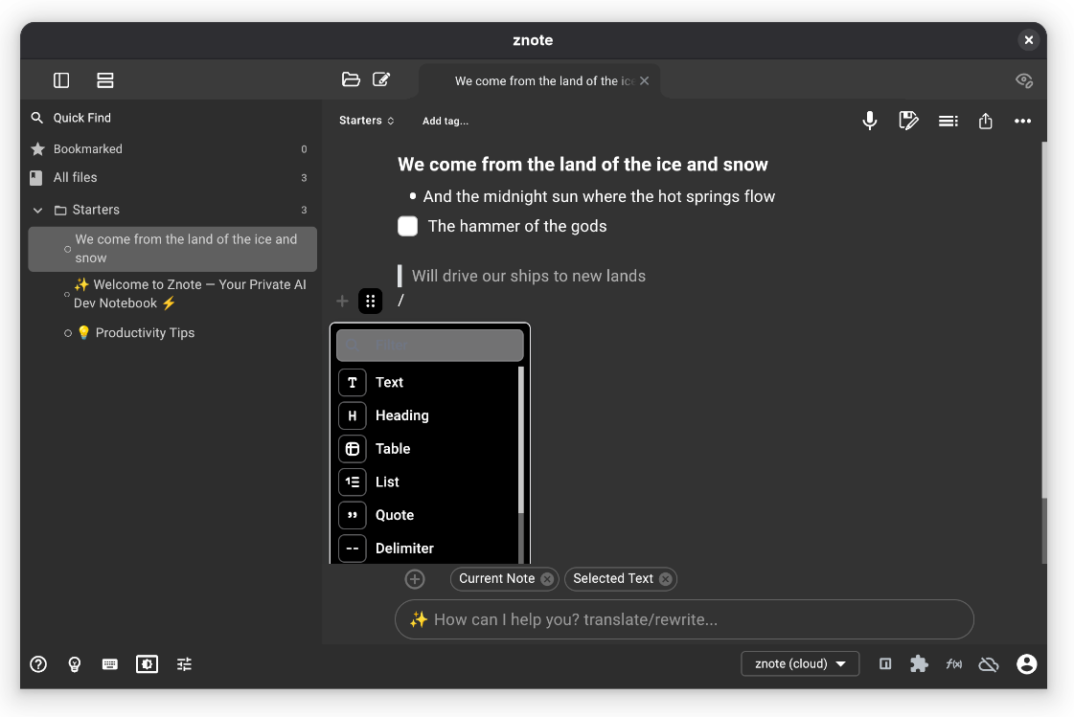Screen dimensions: 1074x717
Task: Open the znote (cloud) dropdown
Action: pyautogui.click(x=800, y=663)
